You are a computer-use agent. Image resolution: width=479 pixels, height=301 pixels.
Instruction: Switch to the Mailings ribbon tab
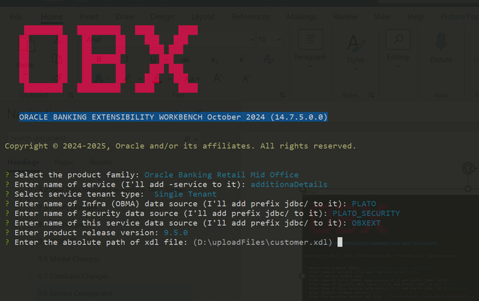tap(302, 17)
